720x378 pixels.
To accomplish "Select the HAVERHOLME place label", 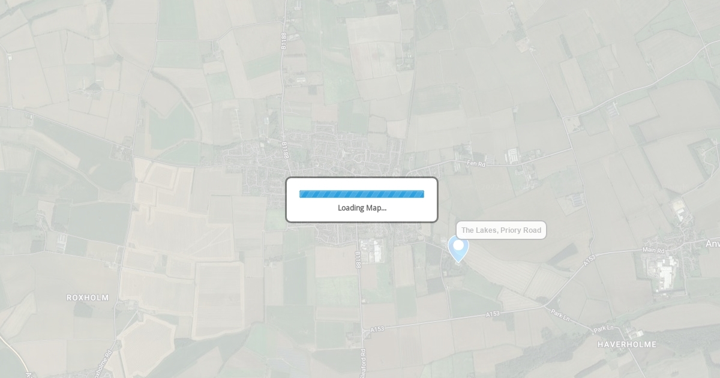I will coord(627,344).
